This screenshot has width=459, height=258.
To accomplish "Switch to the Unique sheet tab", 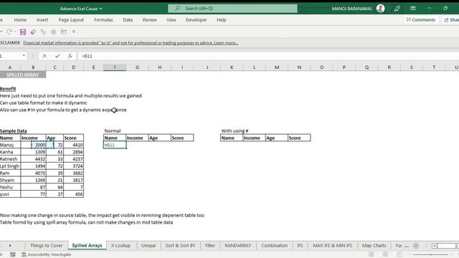I will [x=148, y=246].
